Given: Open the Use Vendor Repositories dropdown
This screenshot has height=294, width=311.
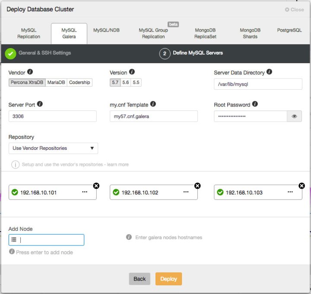Looking at the screenshot, I should pyautogui.click(x=53, y=148).
